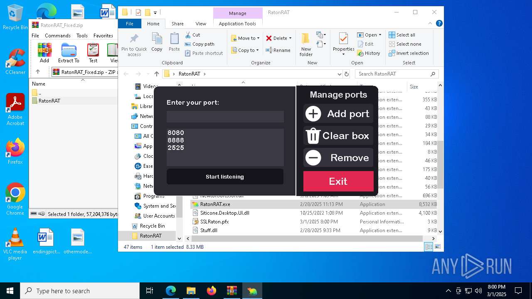Open the Open dropdown in ribbon
532x299 pixels.
point(369,35)
